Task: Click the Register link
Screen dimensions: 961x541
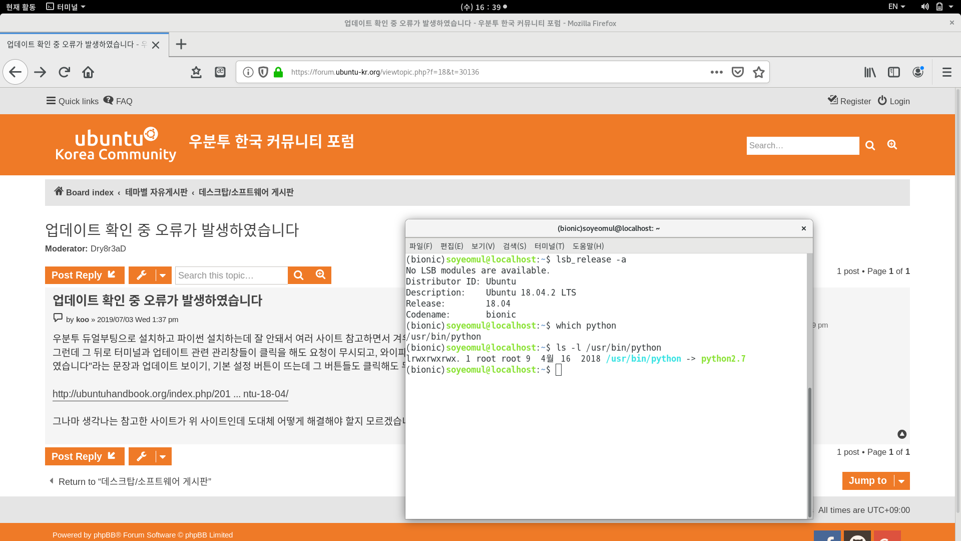Action: [x=849, y=101]
